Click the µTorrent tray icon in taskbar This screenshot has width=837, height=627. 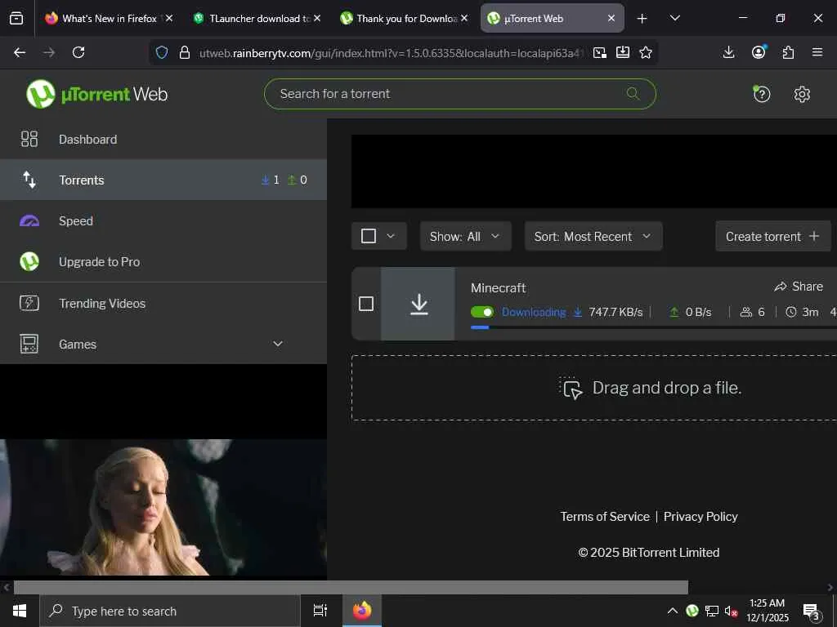(692, 611)
